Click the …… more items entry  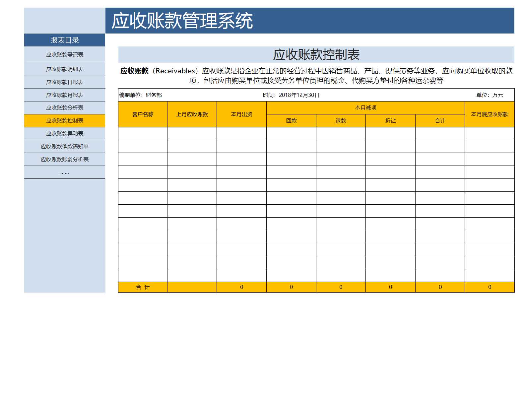click(65, 172)
